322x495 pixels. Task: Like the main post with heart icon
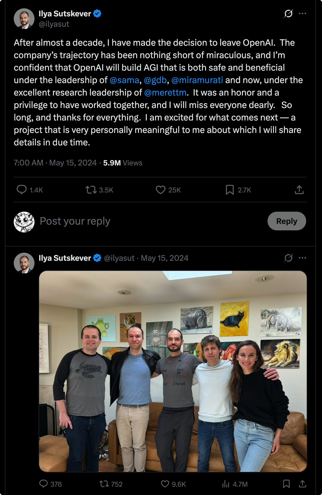coord(160,190)
